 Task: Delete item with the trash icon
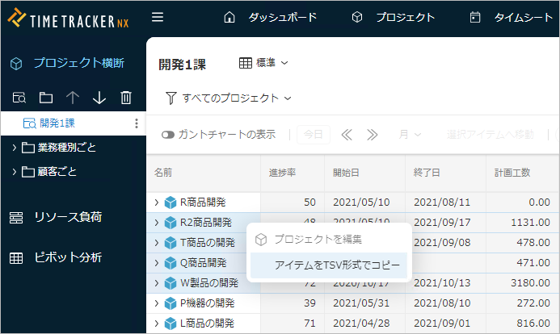[x=126, y=98]
